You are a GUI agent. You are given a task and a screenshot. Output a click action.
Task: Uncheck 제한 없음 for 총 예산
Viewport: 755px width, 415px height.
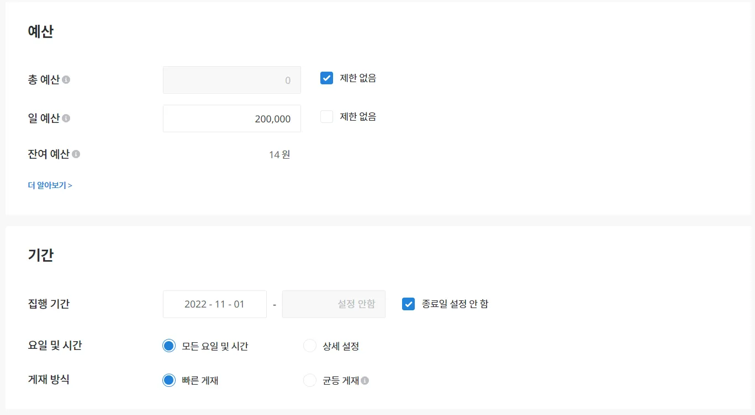point(327,78)
